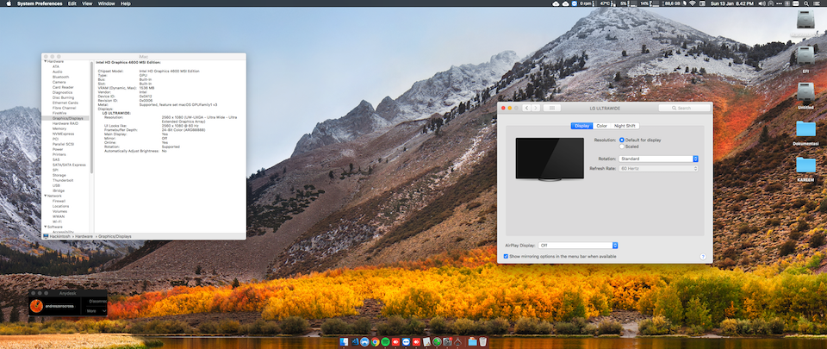Go forward in the LG ULTRAWIDE preferences window
Image resolution: width=827 pixels, height=349 pixels.
pos(536,108)
